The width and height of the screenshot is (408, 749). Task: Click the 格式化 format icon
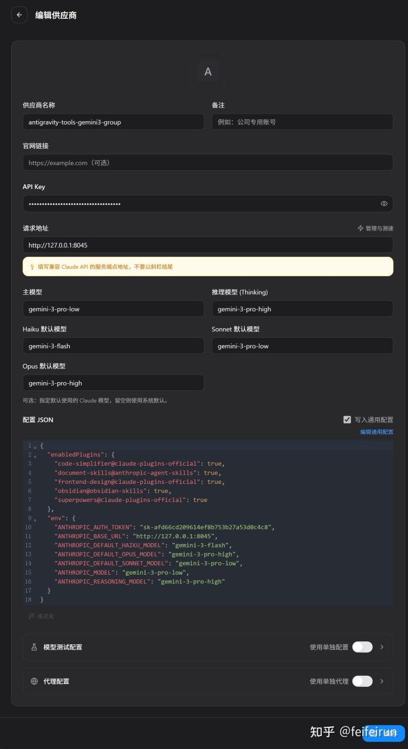click(32, 616)
